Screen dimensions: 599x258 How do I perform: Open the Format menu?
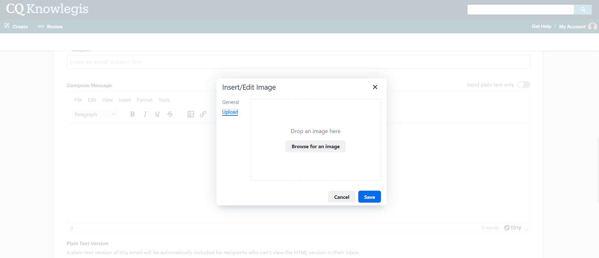(145, 100)
